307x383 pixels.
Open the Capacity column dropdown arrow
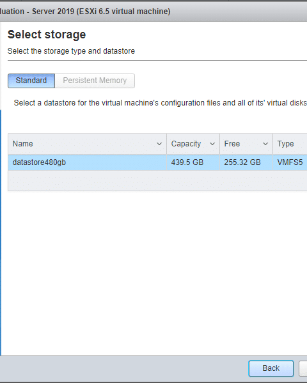point(212,144)
